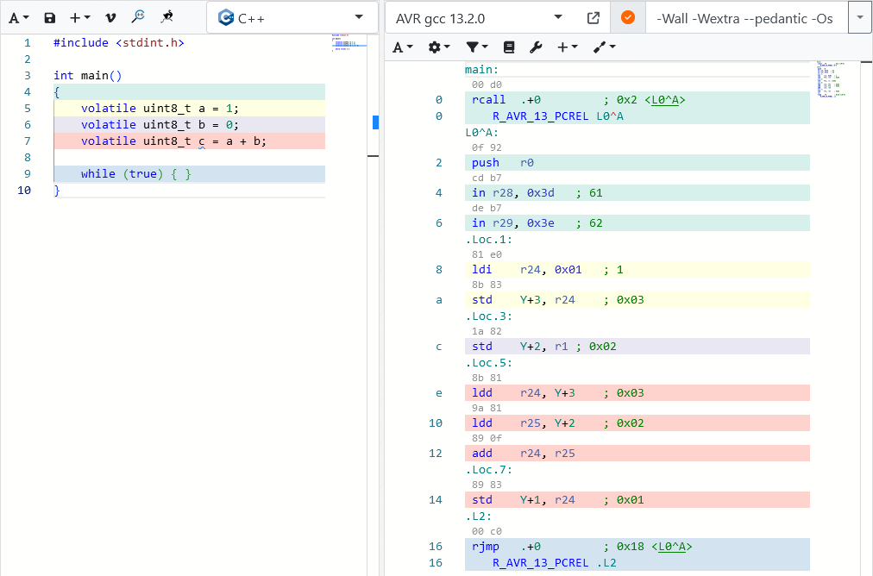
Task: Open CppInsights via the magnifier icon
Action: (138, 17)
